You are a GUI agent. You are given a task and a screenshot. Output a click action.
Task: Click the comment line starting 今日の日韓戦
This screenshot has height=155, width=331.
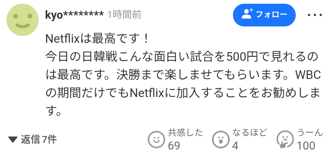click(182, 57)
